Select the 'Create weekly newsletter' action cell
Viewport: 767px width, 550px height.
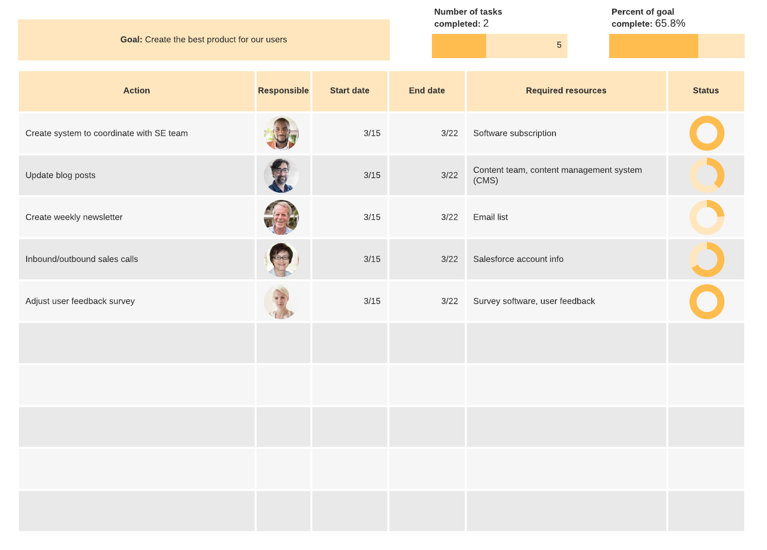coord(137,217)
